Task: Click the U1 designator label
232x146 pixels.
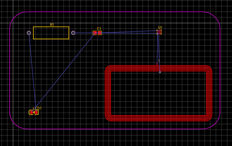Action: (160, 28)
